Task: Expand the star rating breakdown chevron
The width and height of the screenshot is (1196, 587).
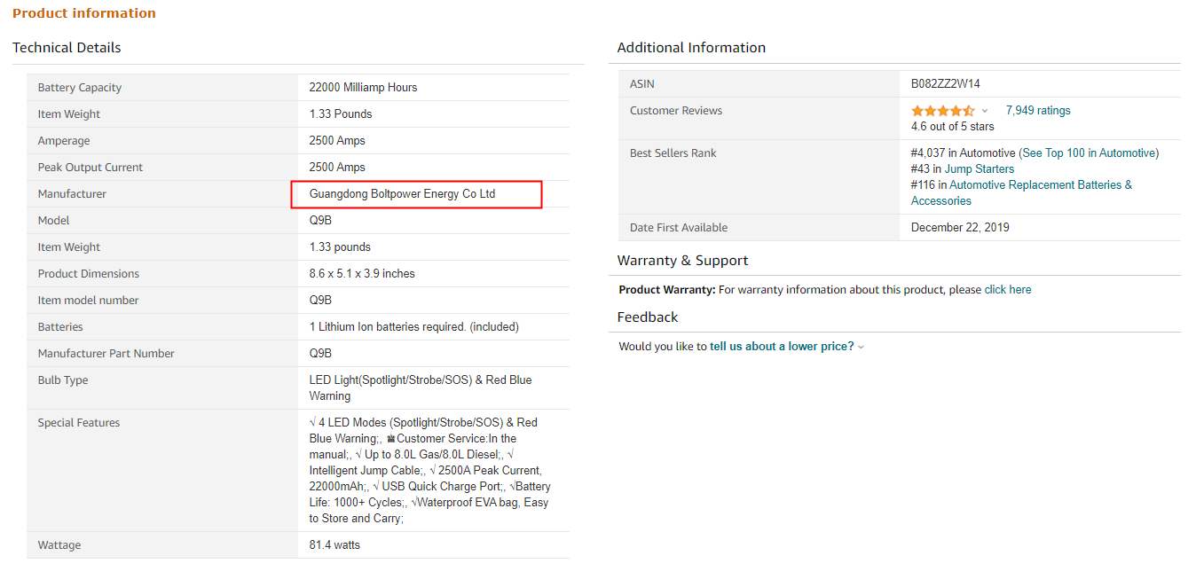Action: click(985, 112)
